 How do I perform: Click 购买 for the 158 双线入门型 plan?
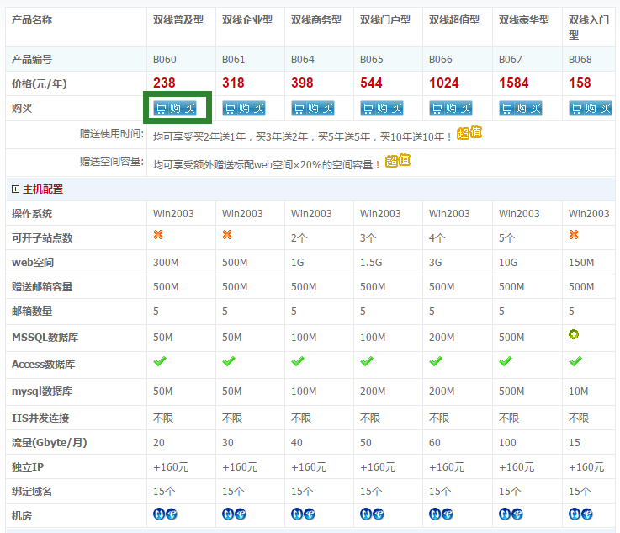point(590,109)
